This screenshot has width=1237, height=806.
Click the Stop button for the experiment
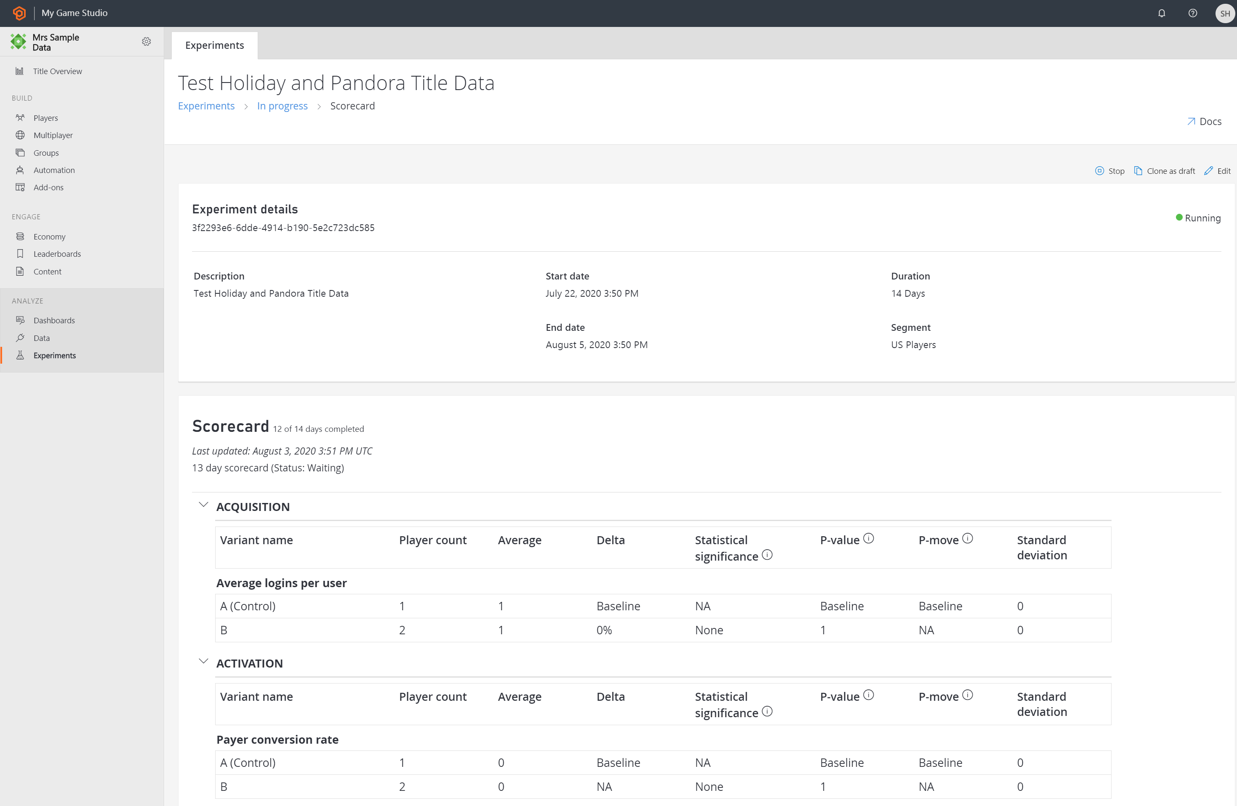[x=1110, y=170]
